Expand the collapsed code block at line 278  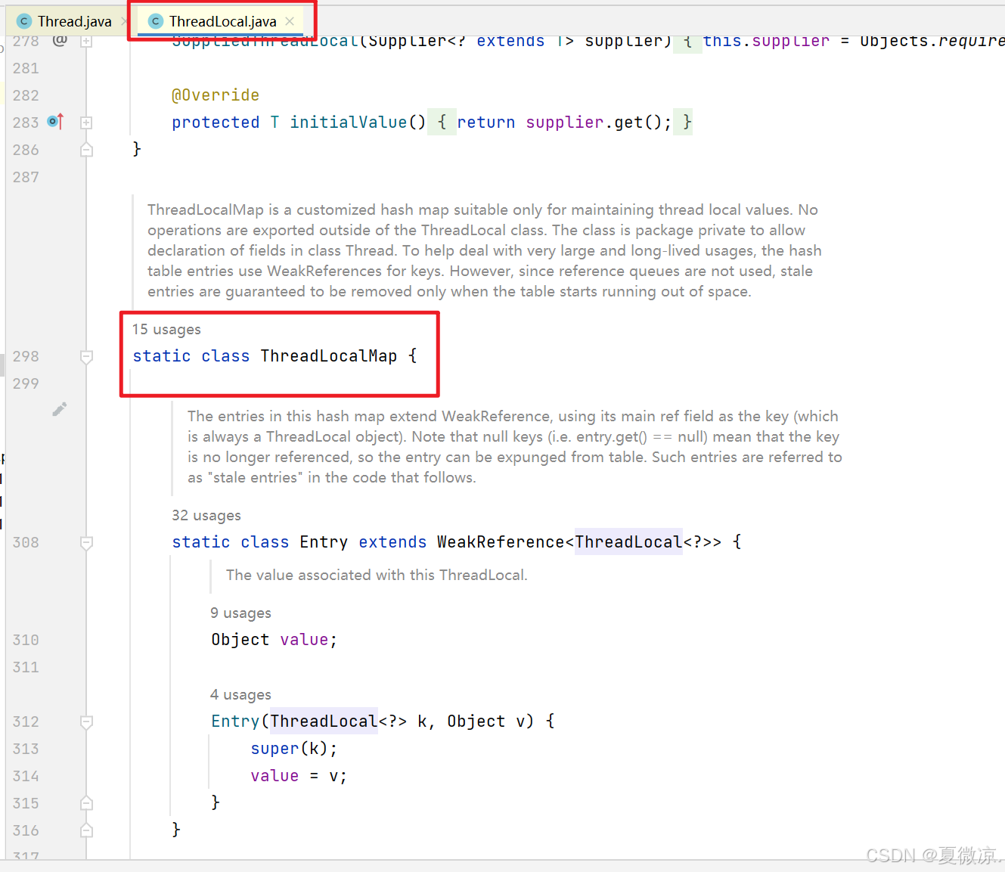click(x=85, y=41)
